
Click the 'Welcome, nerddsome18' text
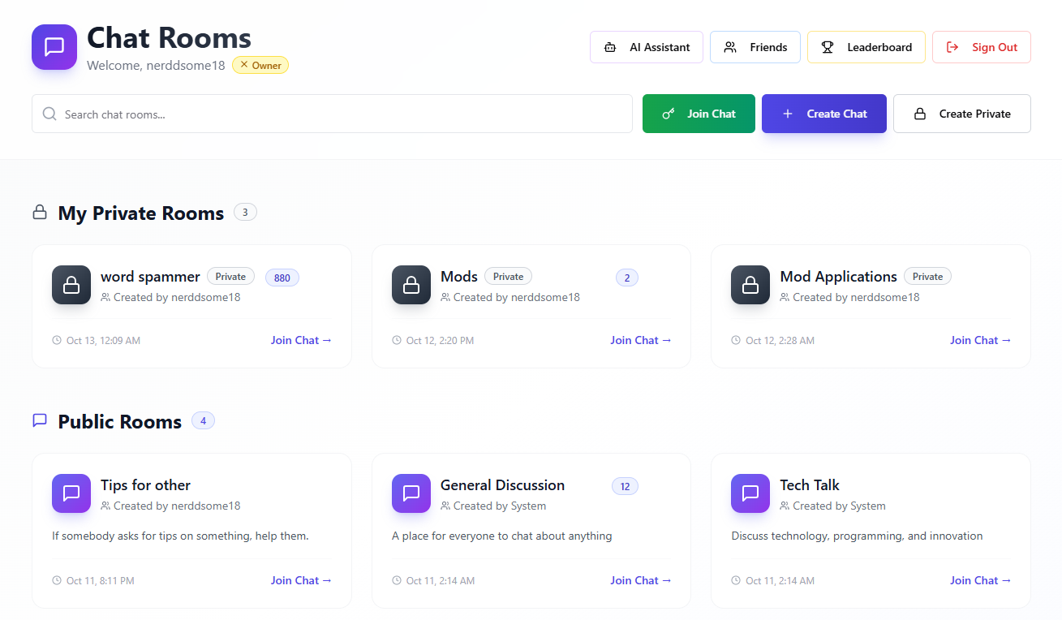[156, 65]
